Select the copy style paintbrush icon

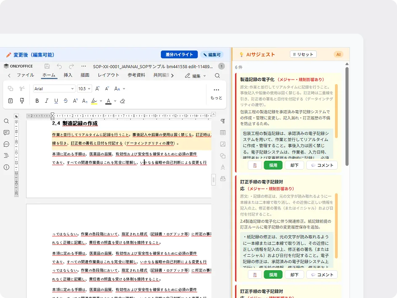point(22,101)
